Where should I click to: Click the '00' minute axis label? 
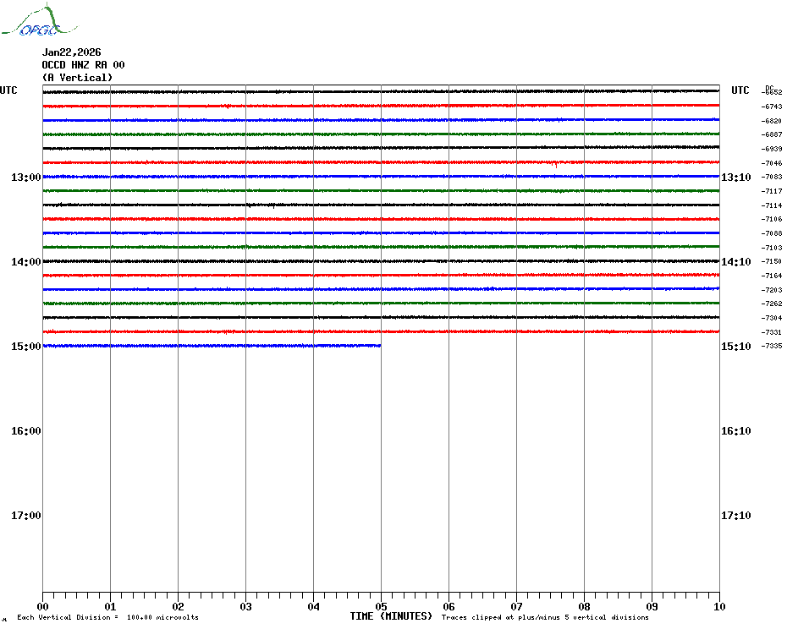42,606
